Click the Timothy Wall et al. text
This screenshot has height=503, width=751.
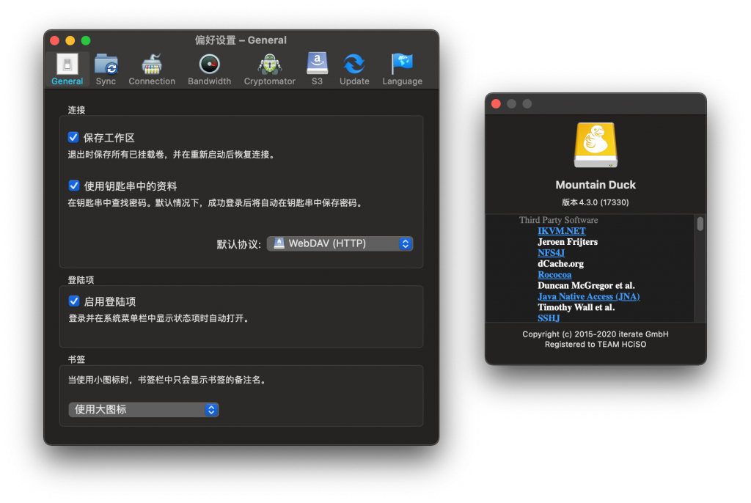(576, 307)
